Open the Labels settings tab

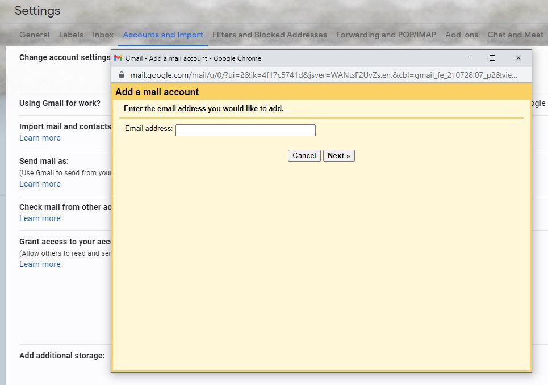pos(71,35)
